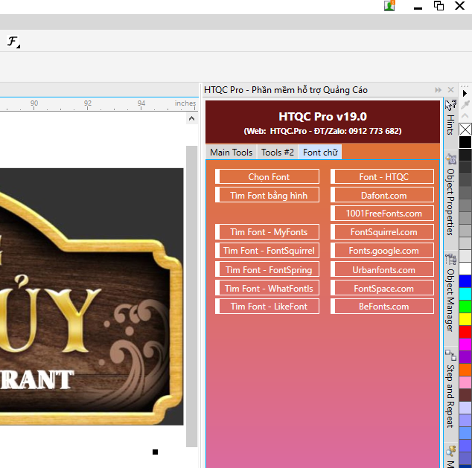Pick the dark brown color swatch

(x=465, y=395)
